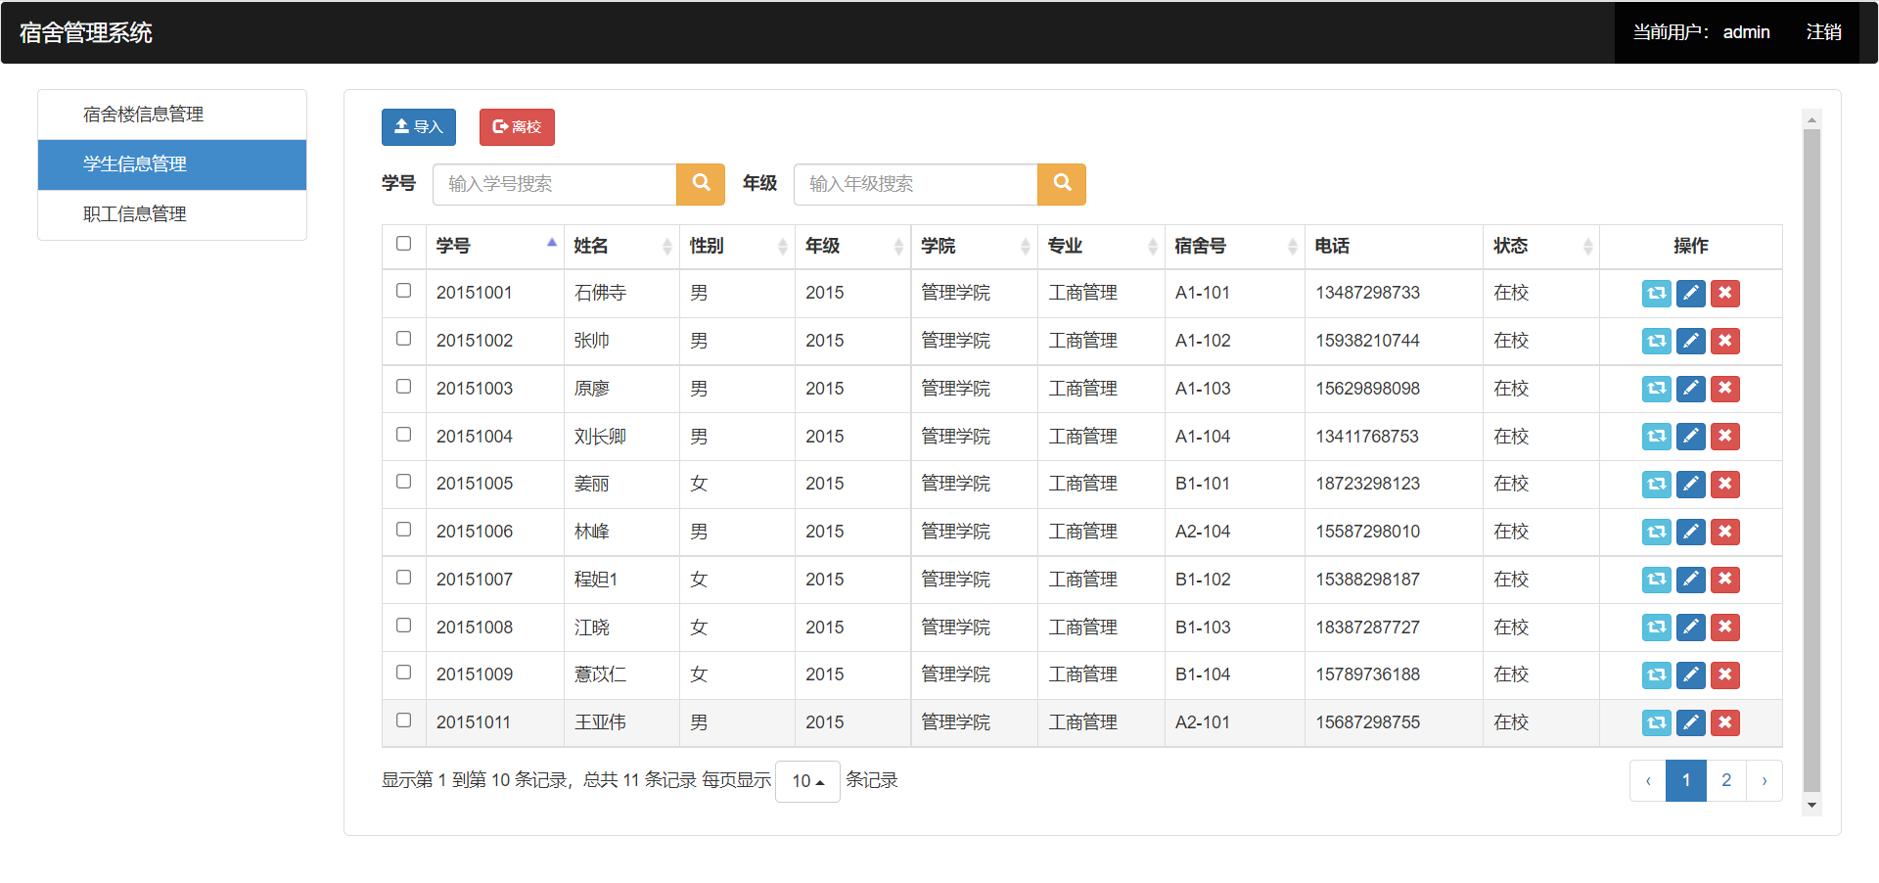This screenshot has width=1879, height=883.
Task: Select the checkbox for student 20151011
Action: coord(403,720)
